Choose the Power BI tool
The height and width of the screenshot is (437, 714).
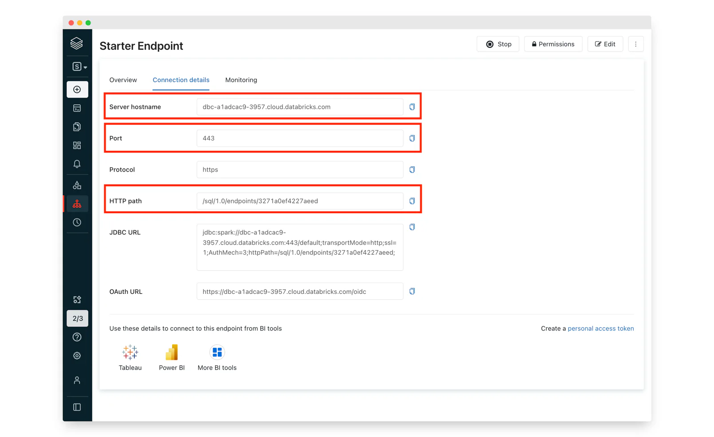click(x=172, y=358)
